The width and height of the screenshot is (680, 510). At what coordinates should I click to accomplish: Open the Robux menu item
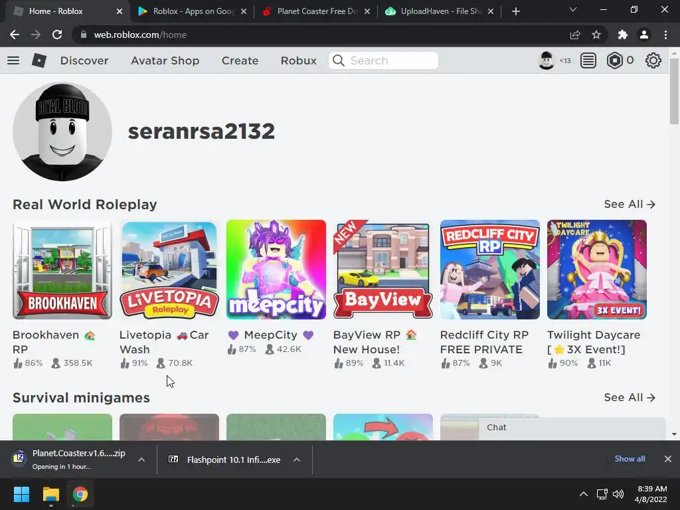(298, 60)
